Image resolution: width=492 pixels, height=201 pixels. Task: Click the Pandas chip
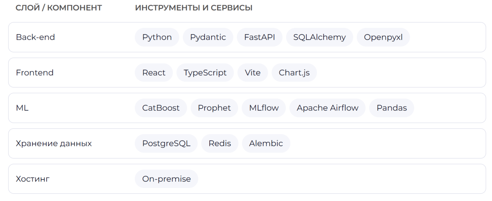point(391,108)
